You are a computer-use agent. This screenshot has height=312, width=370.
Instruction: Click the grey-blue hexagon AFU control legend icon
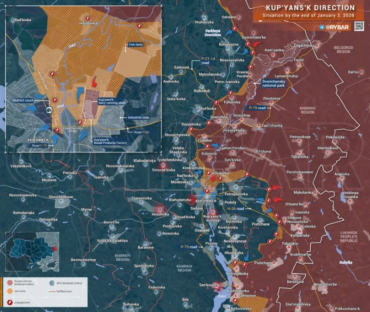(51, 281)
